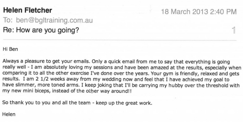Click the words carrying my hubby
This screenshot has height=122, width=243.
click(161, 85)
